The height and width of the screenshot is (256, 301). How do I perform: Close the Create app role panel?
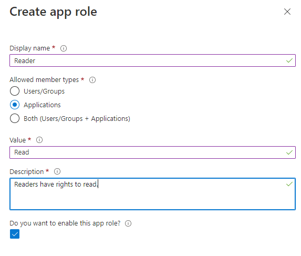click(287, 12)
